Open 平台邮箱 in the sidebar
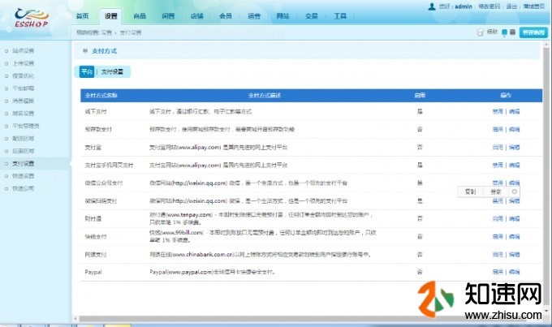 pyautogui.click(x=24, y=88)
